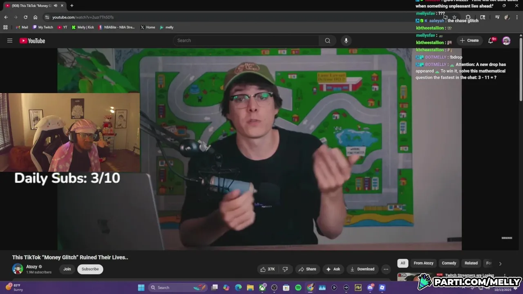Open Discord from the taskbar
The height and width of the screenshot is (294, 523).
(x=370, y=287)
